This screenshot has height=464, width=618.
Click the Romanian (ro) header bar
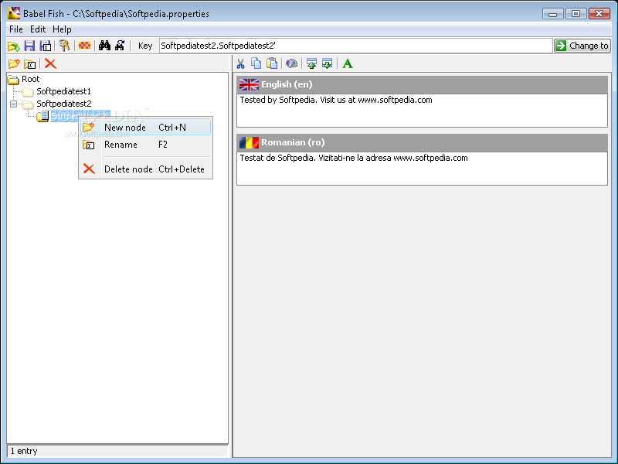(422, 142)
